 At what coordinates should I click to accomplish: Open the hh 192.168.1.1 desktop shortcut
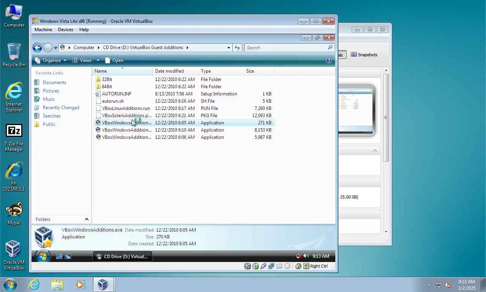click(14, 176)
